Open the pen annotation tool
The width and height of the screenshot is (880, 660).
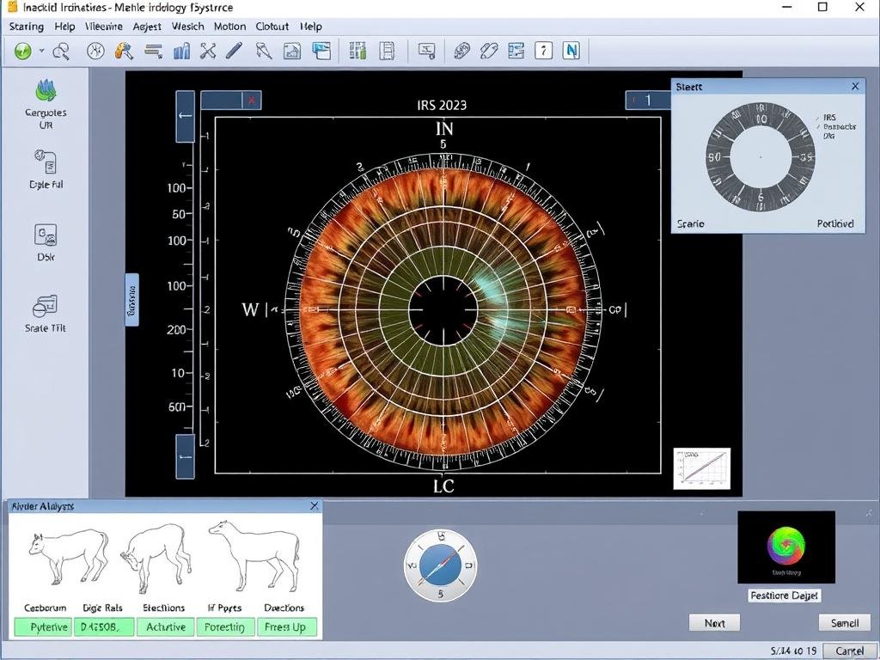coord(231,51)
